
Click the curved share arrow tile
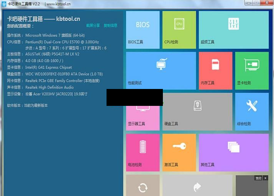click(x=197, y=185)
